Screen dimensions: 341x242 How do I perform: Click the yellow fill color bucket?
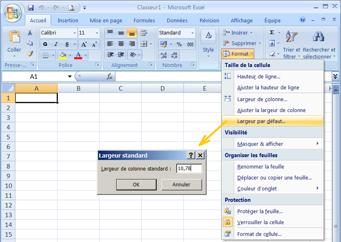click(x=63, y=55)
